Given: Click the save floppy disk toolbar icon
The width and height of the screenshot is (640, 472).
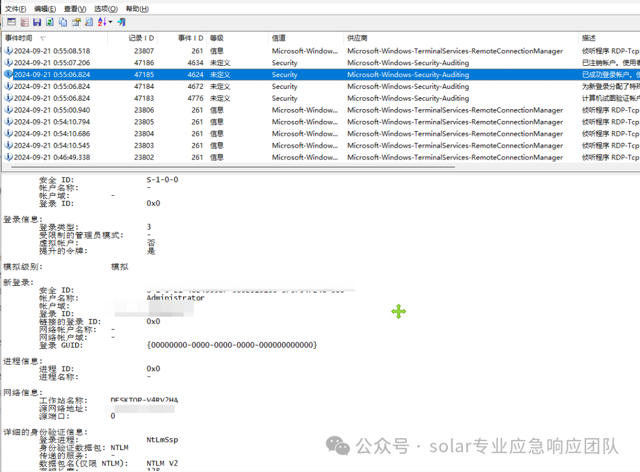Looking at the screenshot, I should (x=37, y=22).
